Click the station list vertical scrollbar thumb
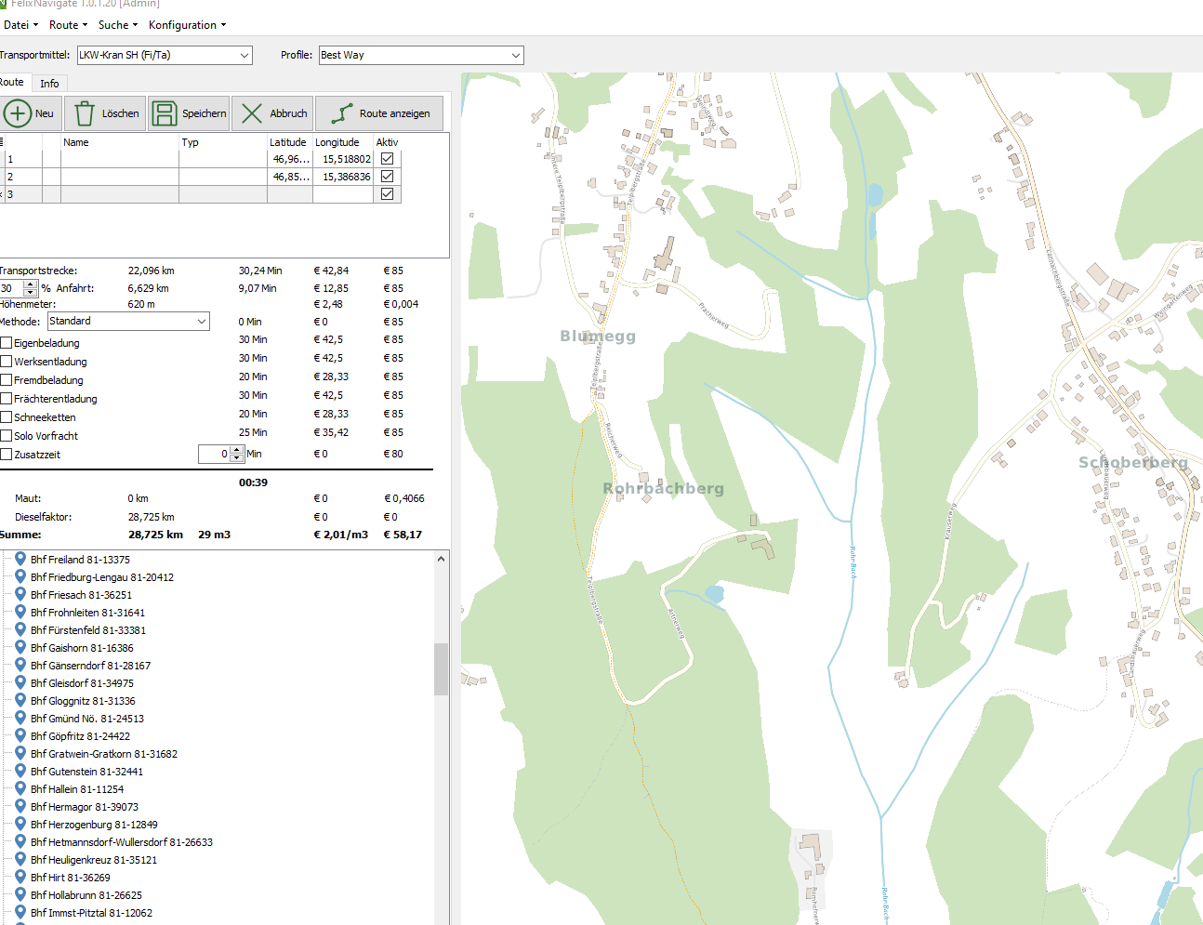The width and height of the screenshot is (1203, 925). coord(441,668)
